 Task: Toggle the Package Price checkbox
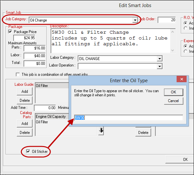pos(10,32)
